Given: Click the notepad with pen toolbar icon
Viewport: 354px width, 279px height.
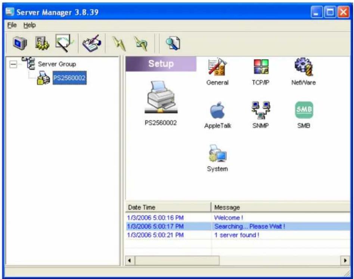Looking at the screenshot, I should [91, 43].
